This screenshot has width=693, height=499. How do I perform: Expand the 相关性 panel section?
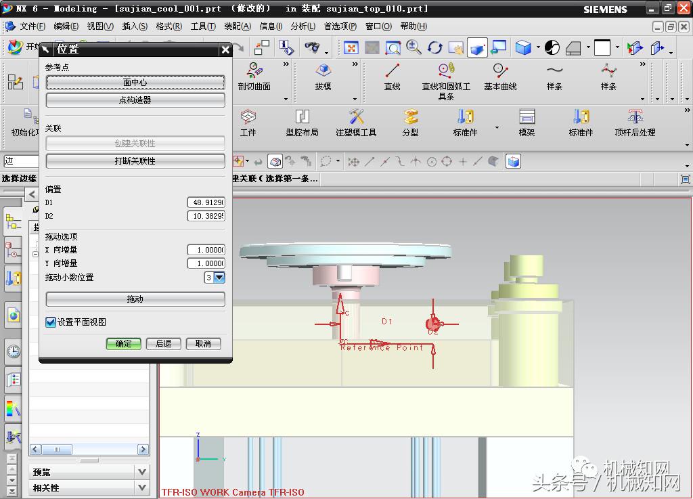coord(141,487)
